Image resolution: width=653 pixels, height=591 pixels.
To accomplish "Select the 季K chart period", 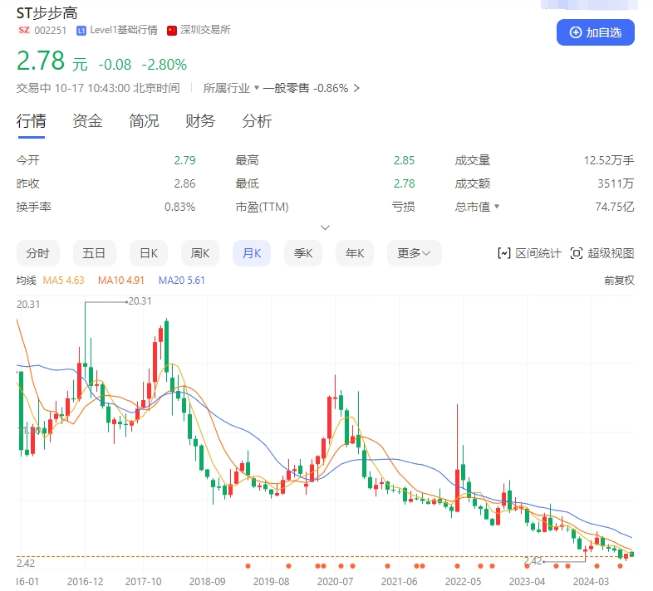I will coord(303,253).
